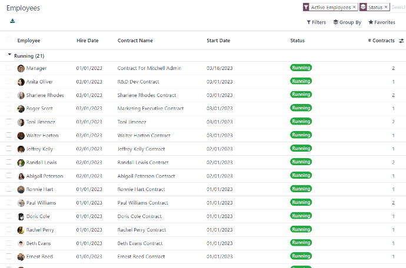The image size is (406, 268).
Task: Click in the Search input field
Action: tap(399, 8)
